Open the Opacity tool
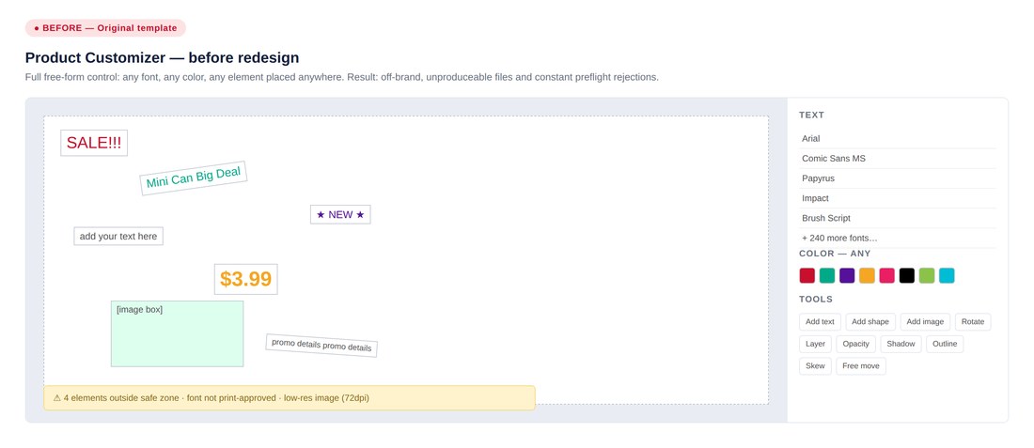Image resolution: width=1034 pixels, height=448 pixels. (856, 344)
